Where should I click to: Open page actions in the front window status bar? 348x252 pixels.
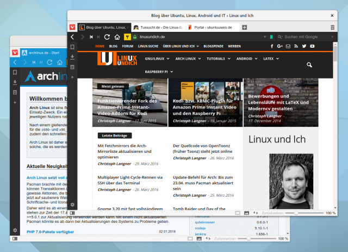coord(256,213)
